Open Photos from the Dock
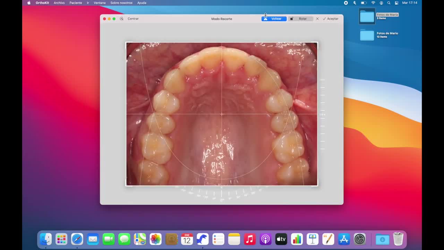444x250 pixels. click(155, 239)
